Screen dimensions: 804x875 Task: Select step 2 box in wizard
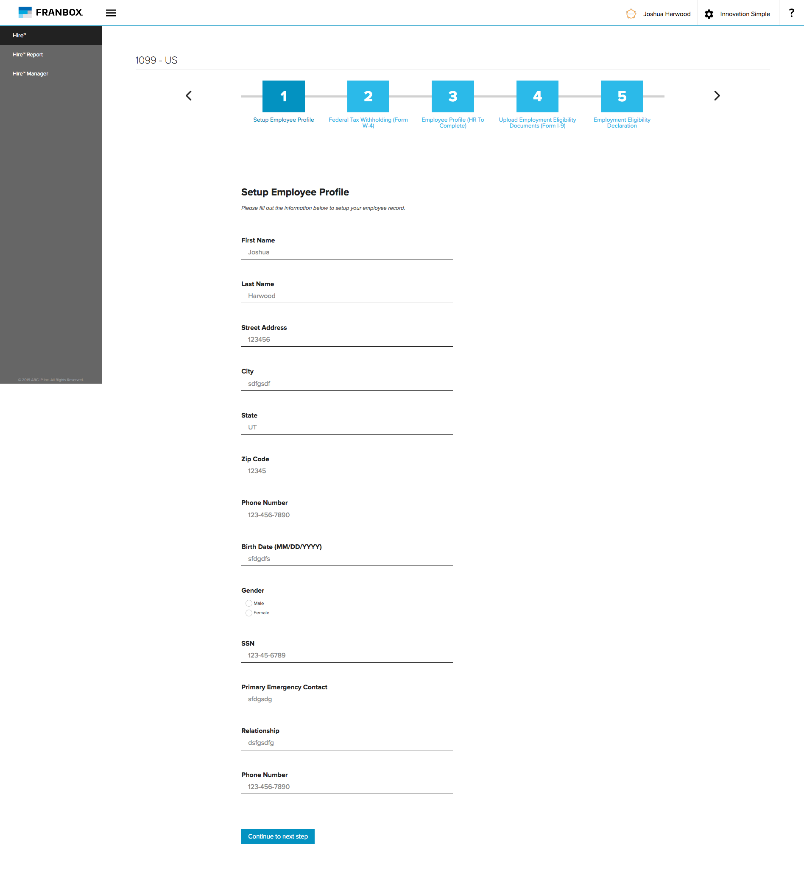368,96
